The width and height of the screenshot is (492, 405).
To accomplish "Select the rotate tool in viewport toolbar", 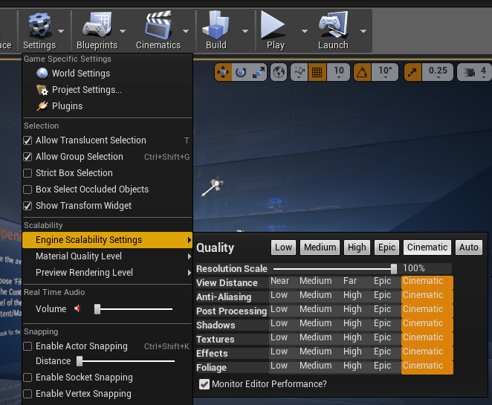I will coord(241,73).
